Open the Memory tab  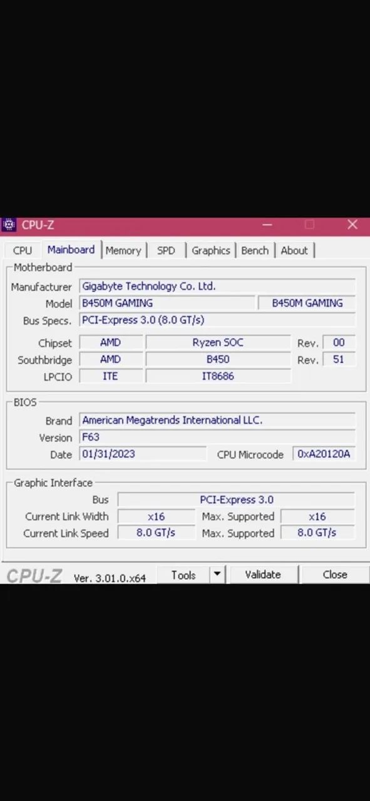click(x=123, y=250)
